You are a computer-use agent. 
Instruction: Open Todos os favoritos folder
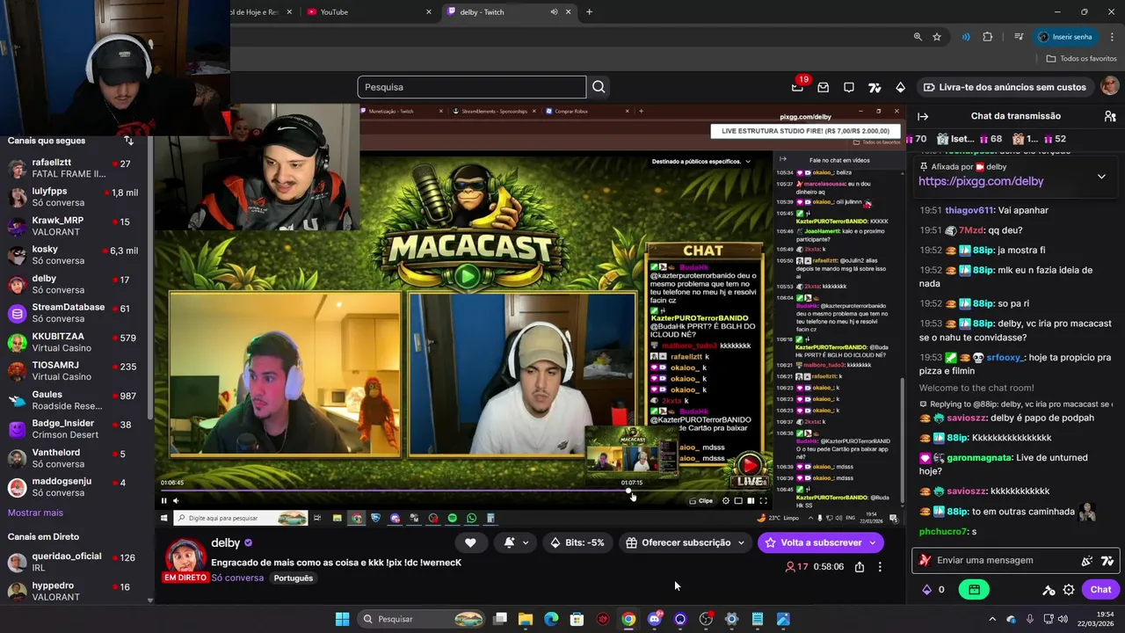coord(1081,59)
